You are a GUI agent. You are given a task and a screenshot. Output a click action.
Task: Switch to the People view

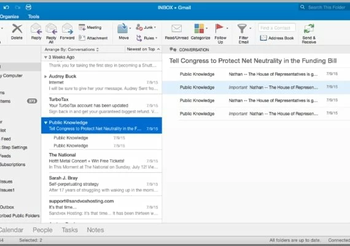[42, 230]
